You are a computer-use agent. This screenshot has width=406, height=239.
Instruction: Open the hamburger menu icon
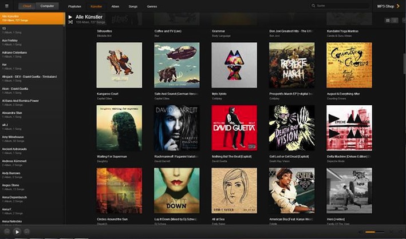7,6
